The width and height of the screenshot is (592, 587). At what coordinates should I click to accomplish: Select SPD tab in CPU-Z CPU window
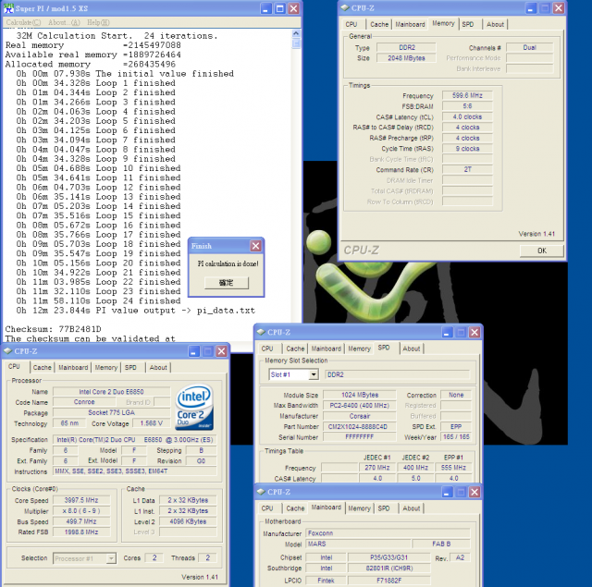(130, 367)
